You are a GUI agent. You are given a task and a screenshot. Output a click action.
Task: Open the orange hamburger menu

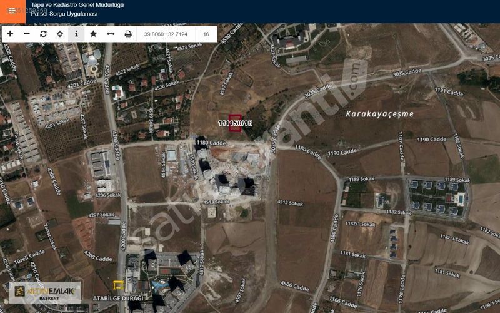pyautogui.click(x=12, y=11)
